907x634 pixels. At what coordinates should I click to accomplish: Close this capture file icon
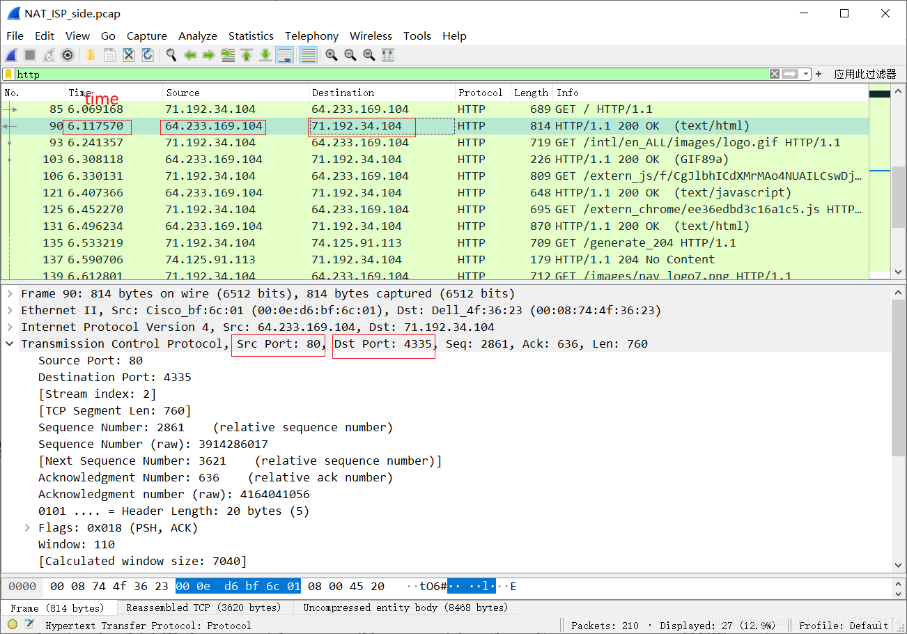coord(129,55)
